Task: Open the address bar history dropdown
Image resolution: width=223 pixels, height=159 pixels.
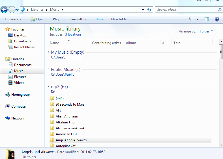Action: click(143, 10)
